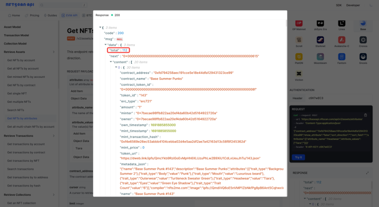
Task: Click the Scroll chain icon
Action: [299, 40]
